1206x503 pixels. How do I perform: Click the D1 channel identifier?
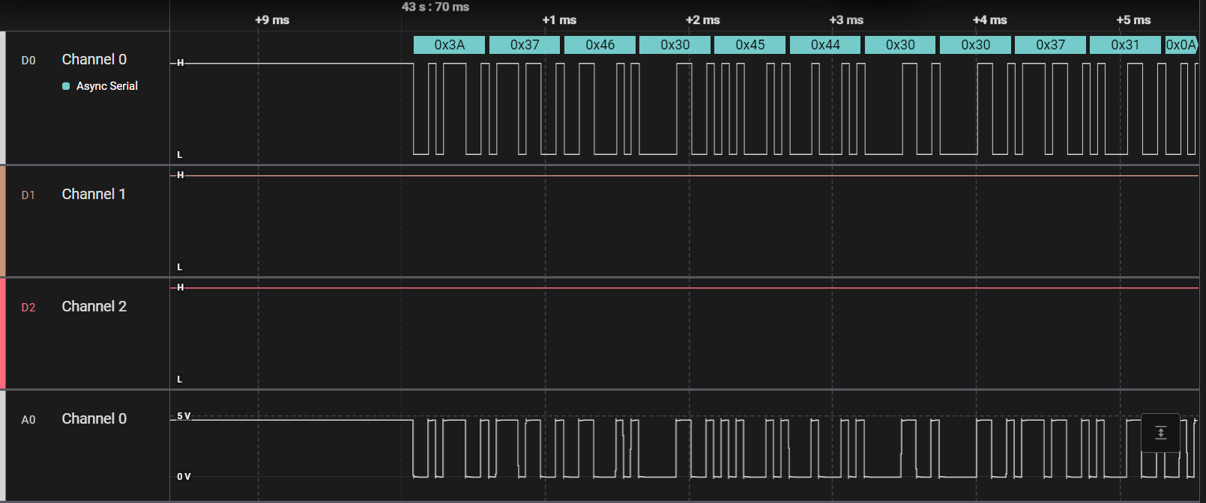tap(28, 195)
